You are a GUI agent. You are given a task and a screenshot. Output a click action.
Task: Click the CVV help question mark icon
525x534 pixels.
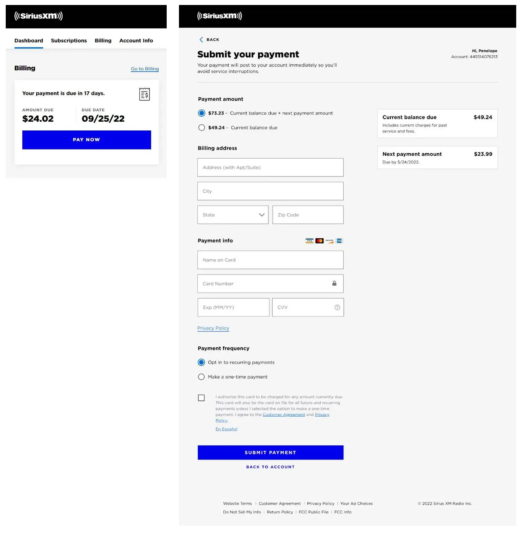coord(337,307)
